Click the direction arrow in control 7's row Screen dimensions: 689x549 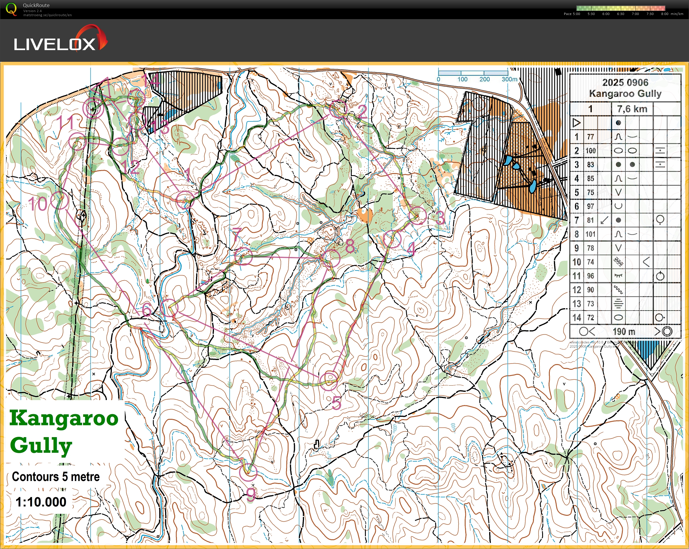click(x=604, y=220)
